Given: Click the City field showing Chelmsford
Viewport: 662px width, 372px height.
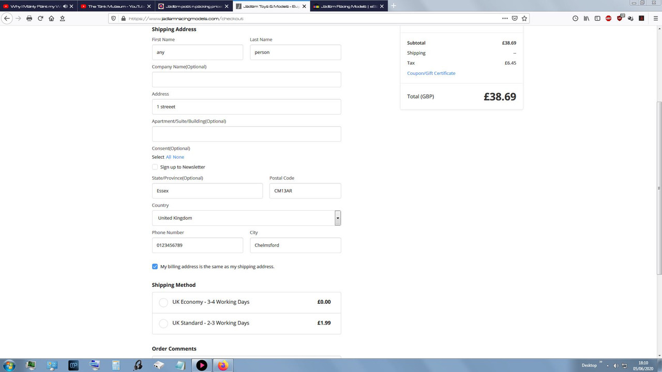Looking at the screenshot, I should 295,245.
